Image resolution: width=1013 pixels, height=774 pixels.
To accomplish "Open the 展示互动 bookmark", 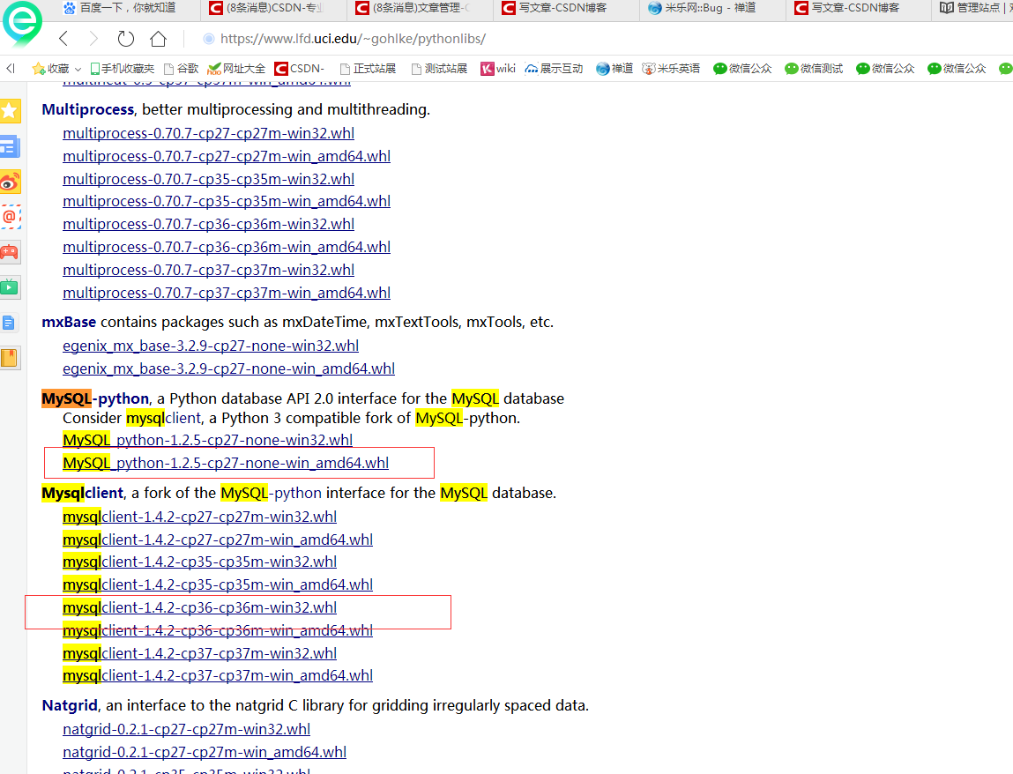I will 554,69.
